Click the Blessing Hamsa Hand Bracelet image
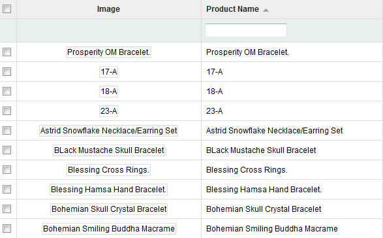This screenshot has height=238, width=383. (x=108, y=189)
